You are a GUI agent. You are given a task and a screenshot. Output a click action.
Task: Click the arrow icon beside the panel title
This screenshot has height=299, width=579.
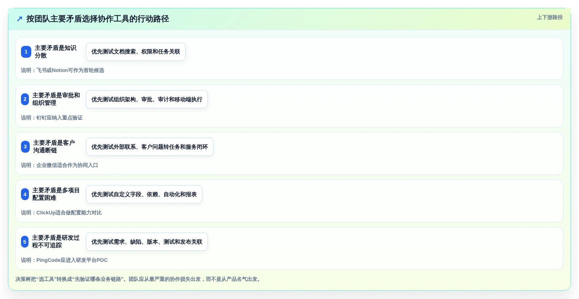pyautogui.click(x=19, y=19)
